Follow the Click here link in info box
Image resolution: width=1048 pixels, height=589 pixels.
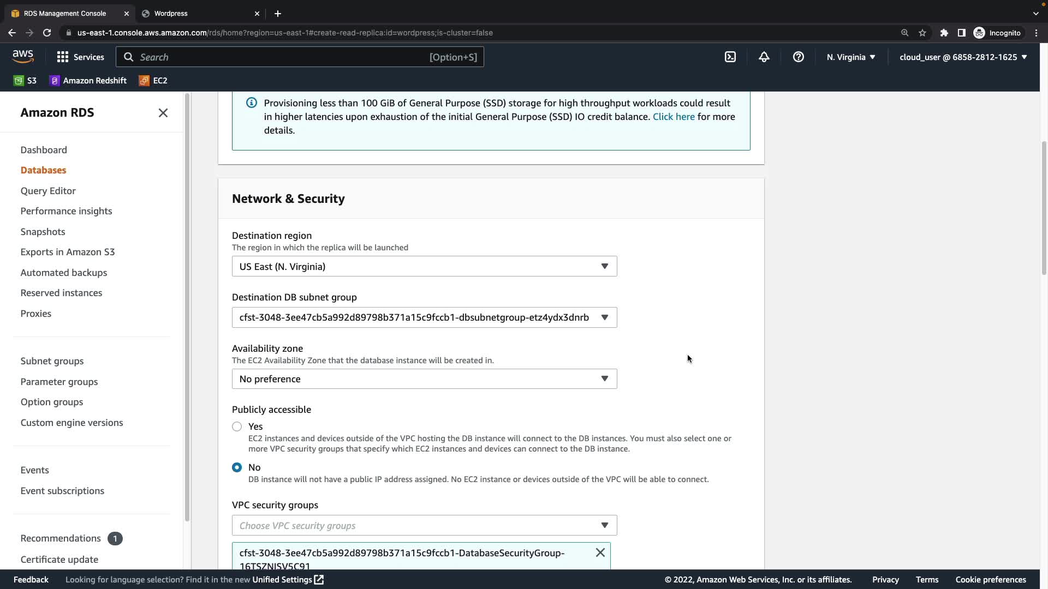[x=673, y=117]
